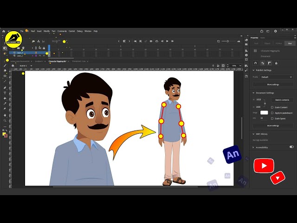Open the Insert menu
This screenshot has height=223, width=297.
(39, 31)
